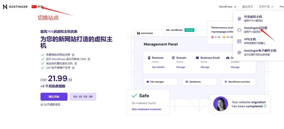This screenshot has width=284, height=129.
Task: Select Hostinger云托管 menu entry
Action: 255,28
